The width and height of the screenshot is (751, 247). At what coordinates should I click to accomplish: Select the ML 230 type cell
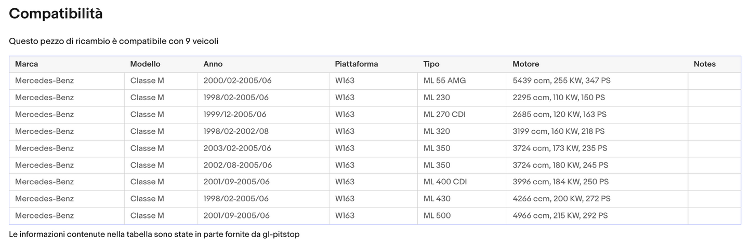click(x=437, y=98)
